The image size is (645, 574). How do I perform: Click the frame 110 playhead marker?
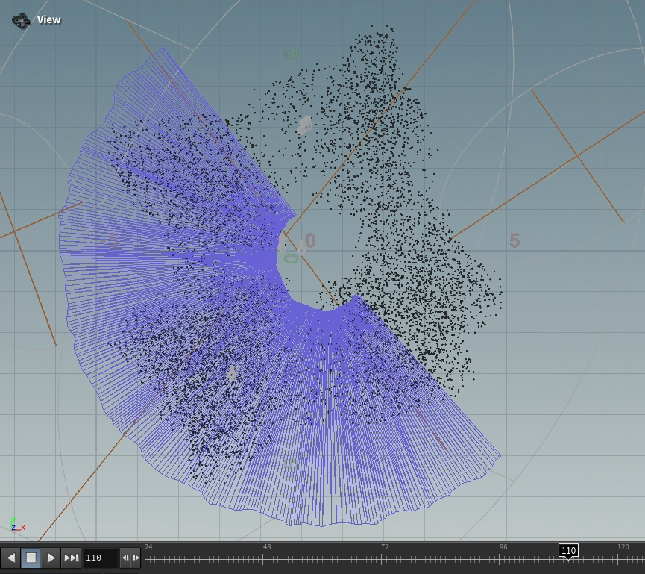pyautogui.click(x=568, y=551)
